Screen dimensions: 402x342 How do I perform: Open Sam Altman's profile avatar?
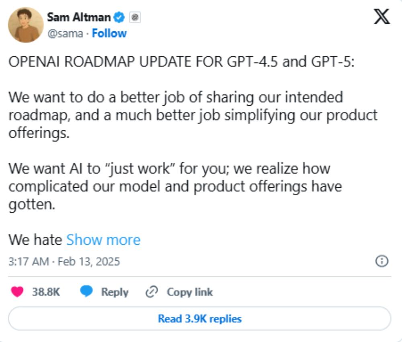pyautogui.click(x=26, y=25)
